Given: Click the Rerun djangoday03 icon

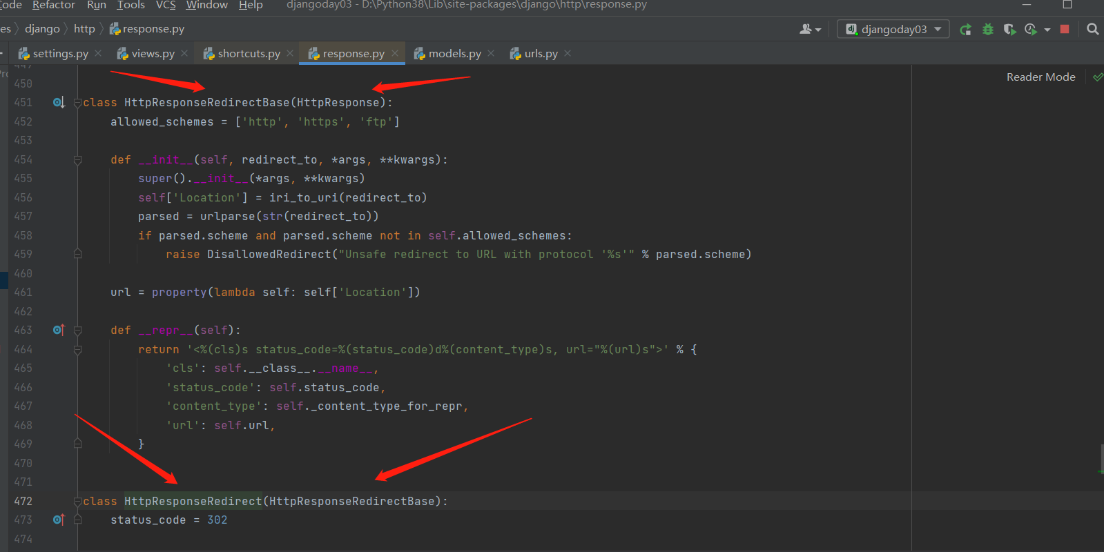Looking at the screenshot, I should coord(966,29).
